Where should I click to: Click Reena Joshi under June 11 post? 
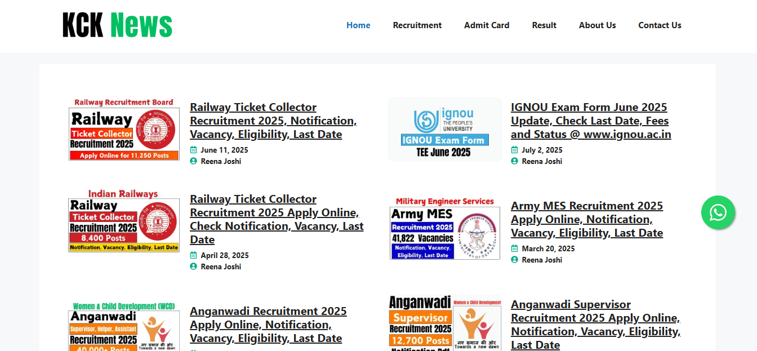(x=221, y=161)
